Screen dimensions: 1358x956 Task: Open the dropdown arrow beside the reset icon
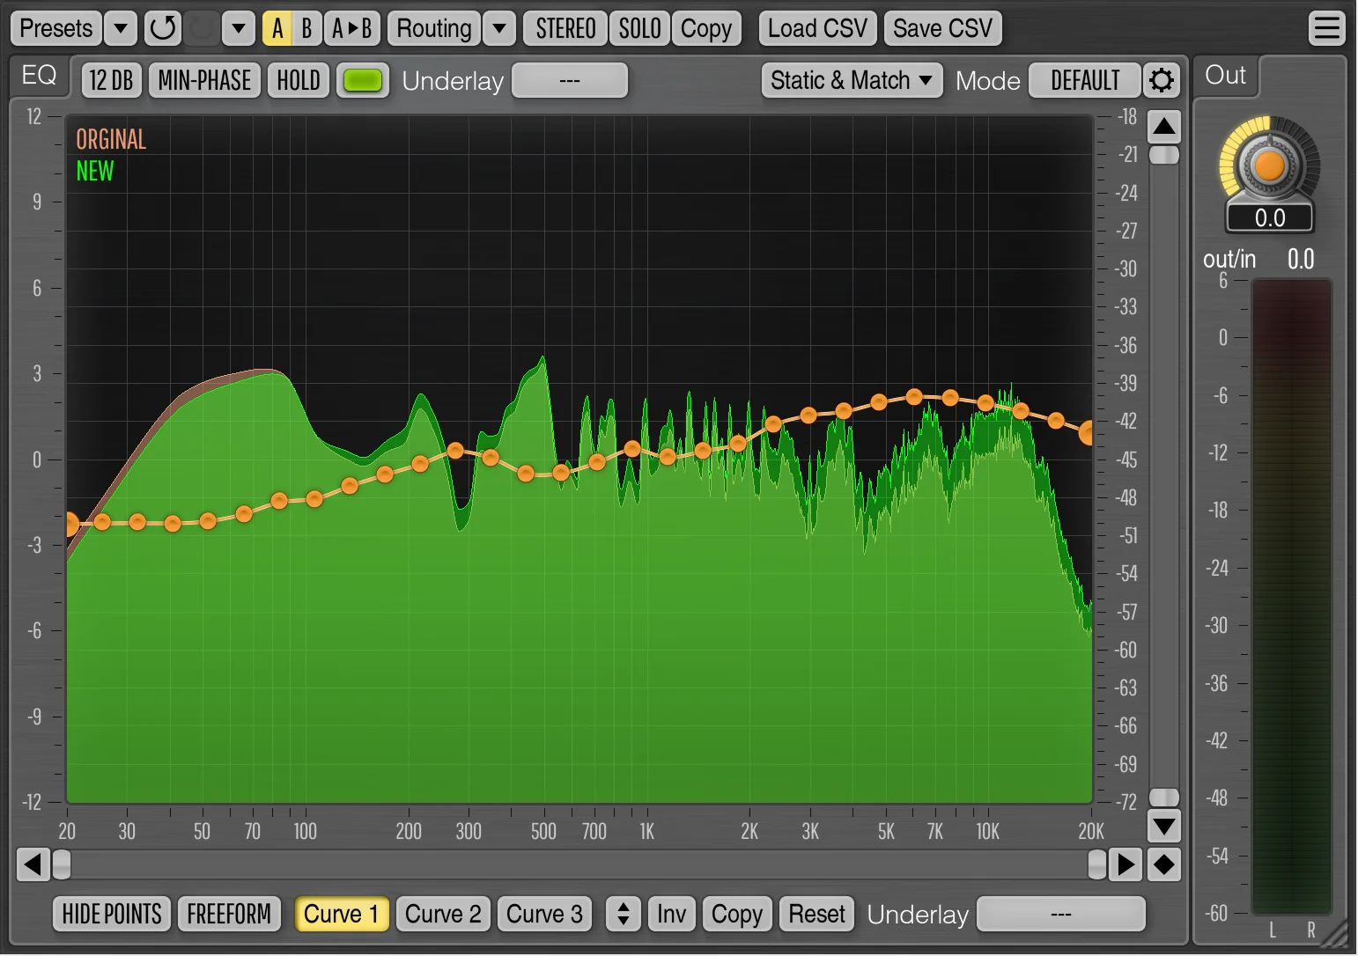(x=239, y=28)
